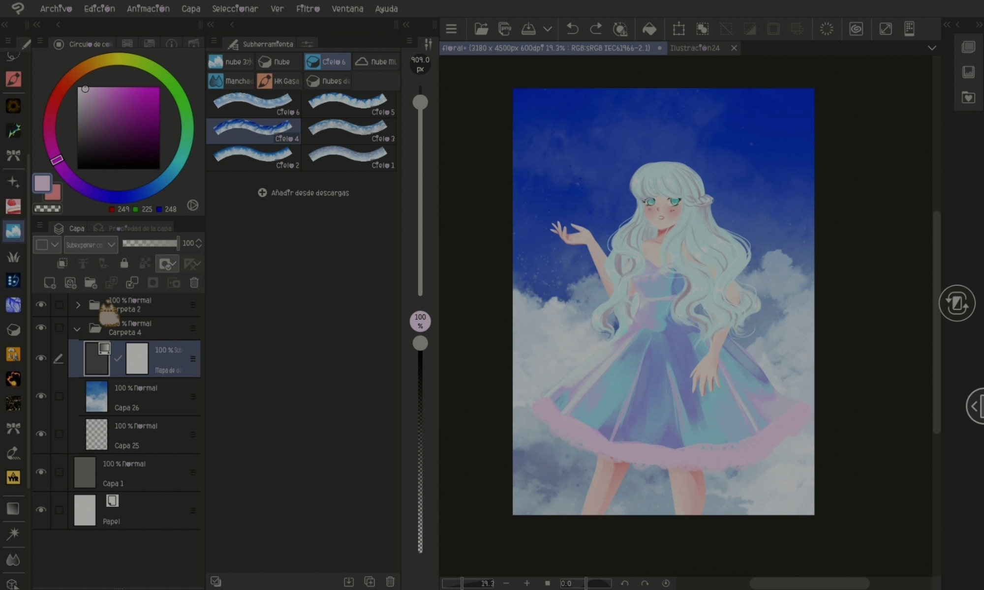Open the save options dropdown arrow

pyautogui.click(x=547, y=29)
